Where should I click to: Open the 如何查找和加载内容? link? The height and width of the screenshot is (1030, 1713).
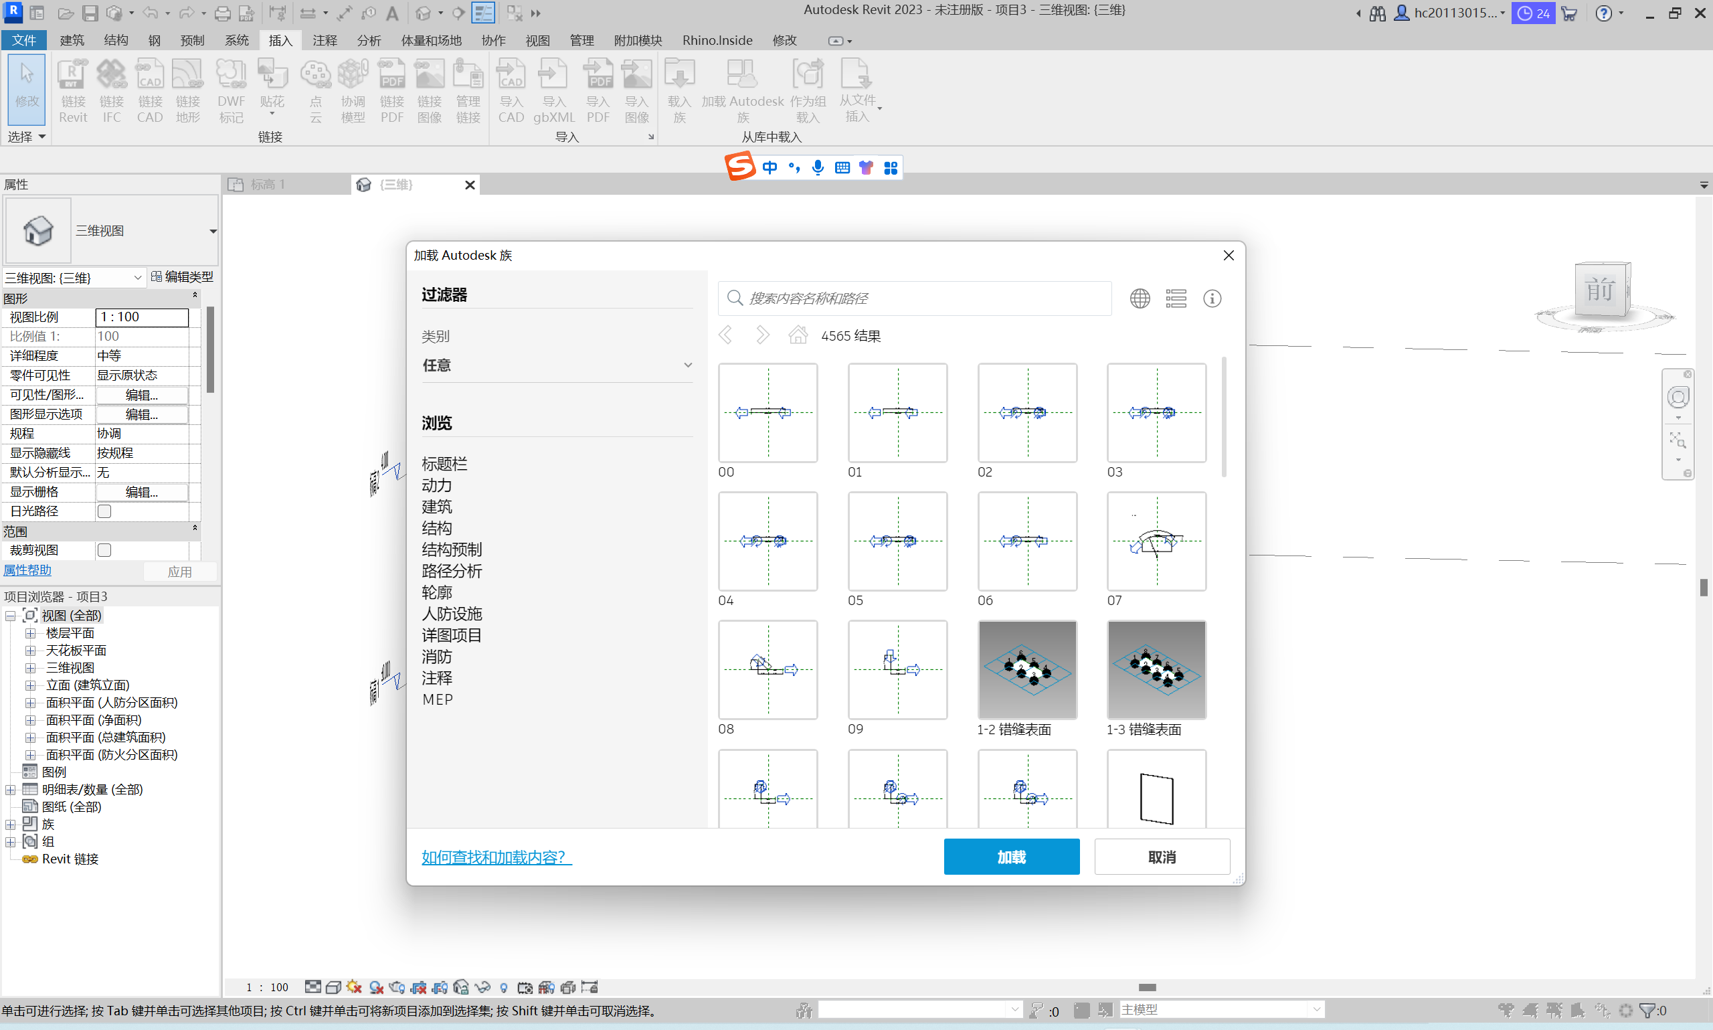(496, 857)
